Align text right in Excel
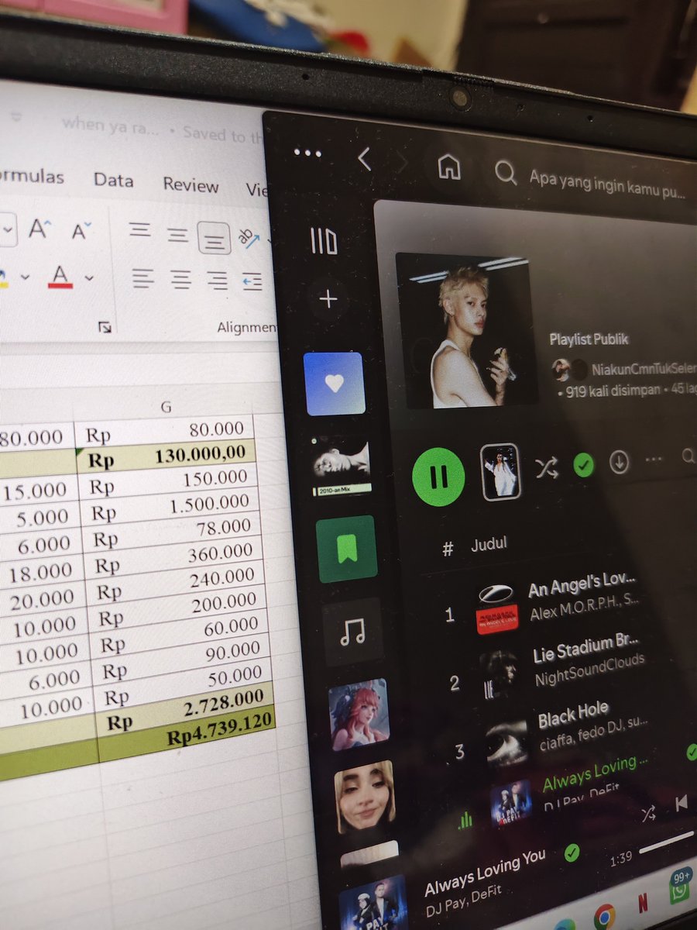Screen dimensions: 697x930 (x=218, y=281)
